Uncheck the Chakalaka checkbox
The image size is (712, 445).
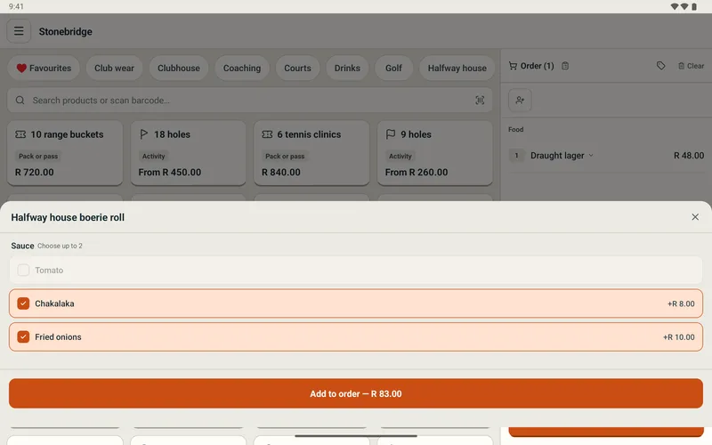pyautogui.click(x=23, y=303)
